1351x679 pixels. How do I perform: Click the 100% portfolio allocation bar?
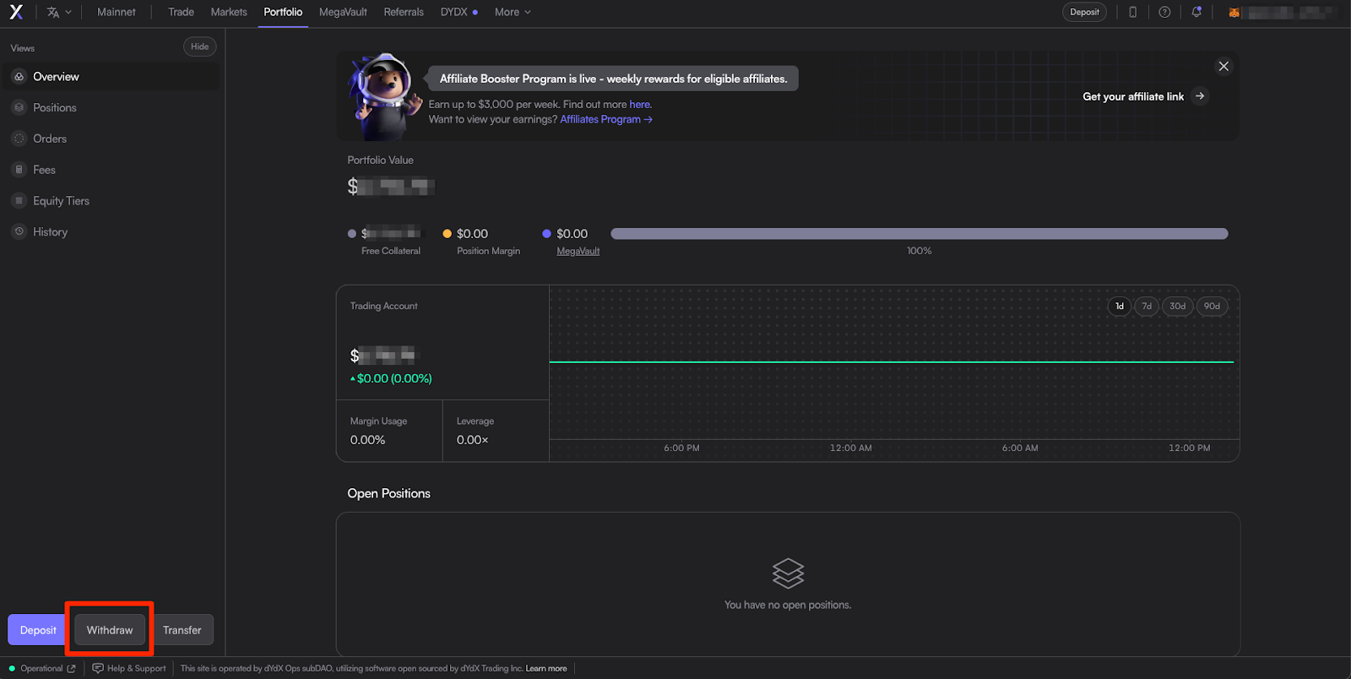point(919,234)
